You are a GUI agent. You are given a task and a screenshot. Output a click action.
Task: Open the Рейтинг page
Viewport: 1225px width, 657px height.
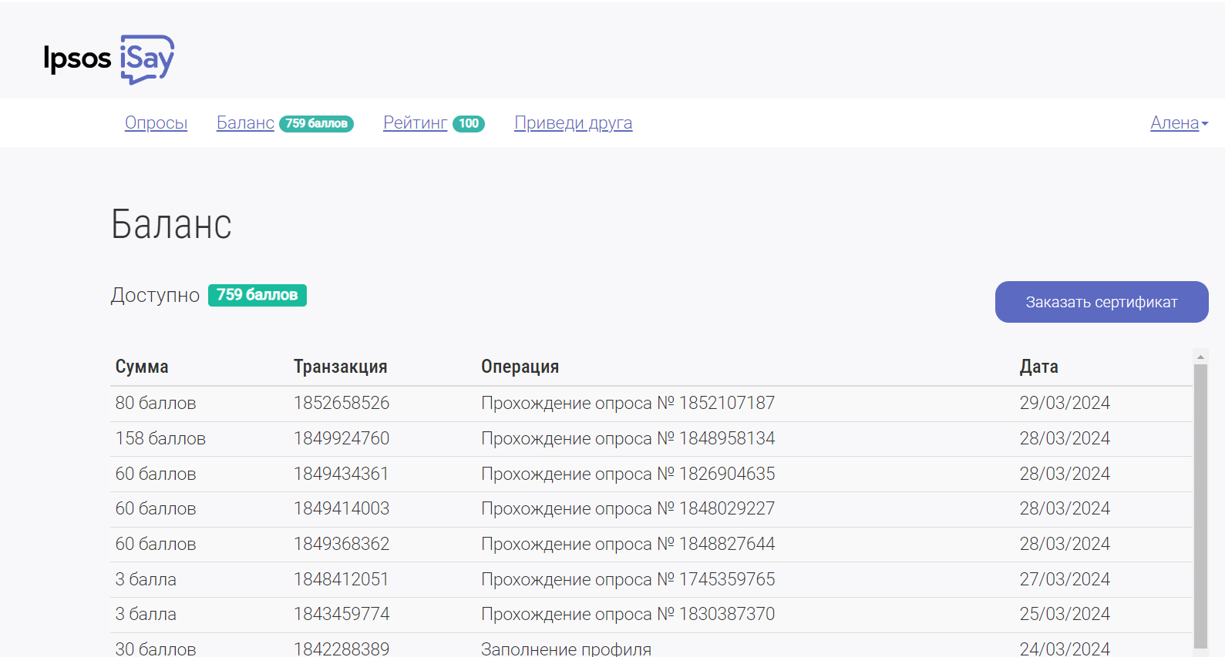(415, 123)
